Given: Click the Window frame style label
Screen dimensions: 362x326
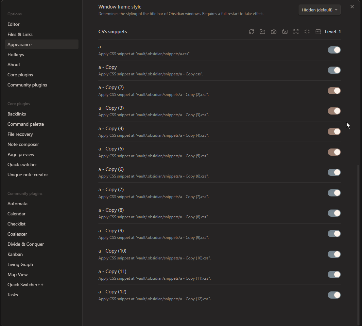Looking at the screenshot, I should coord(120,7).
